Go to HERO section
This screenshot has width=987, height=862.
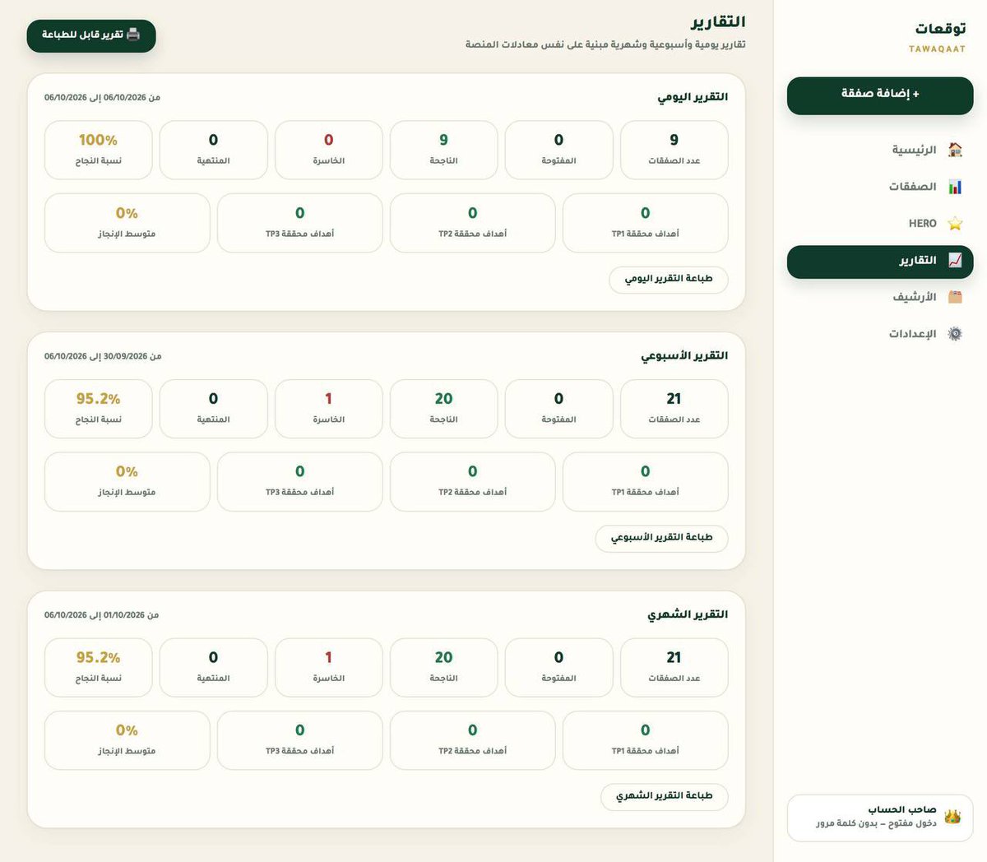880,224
